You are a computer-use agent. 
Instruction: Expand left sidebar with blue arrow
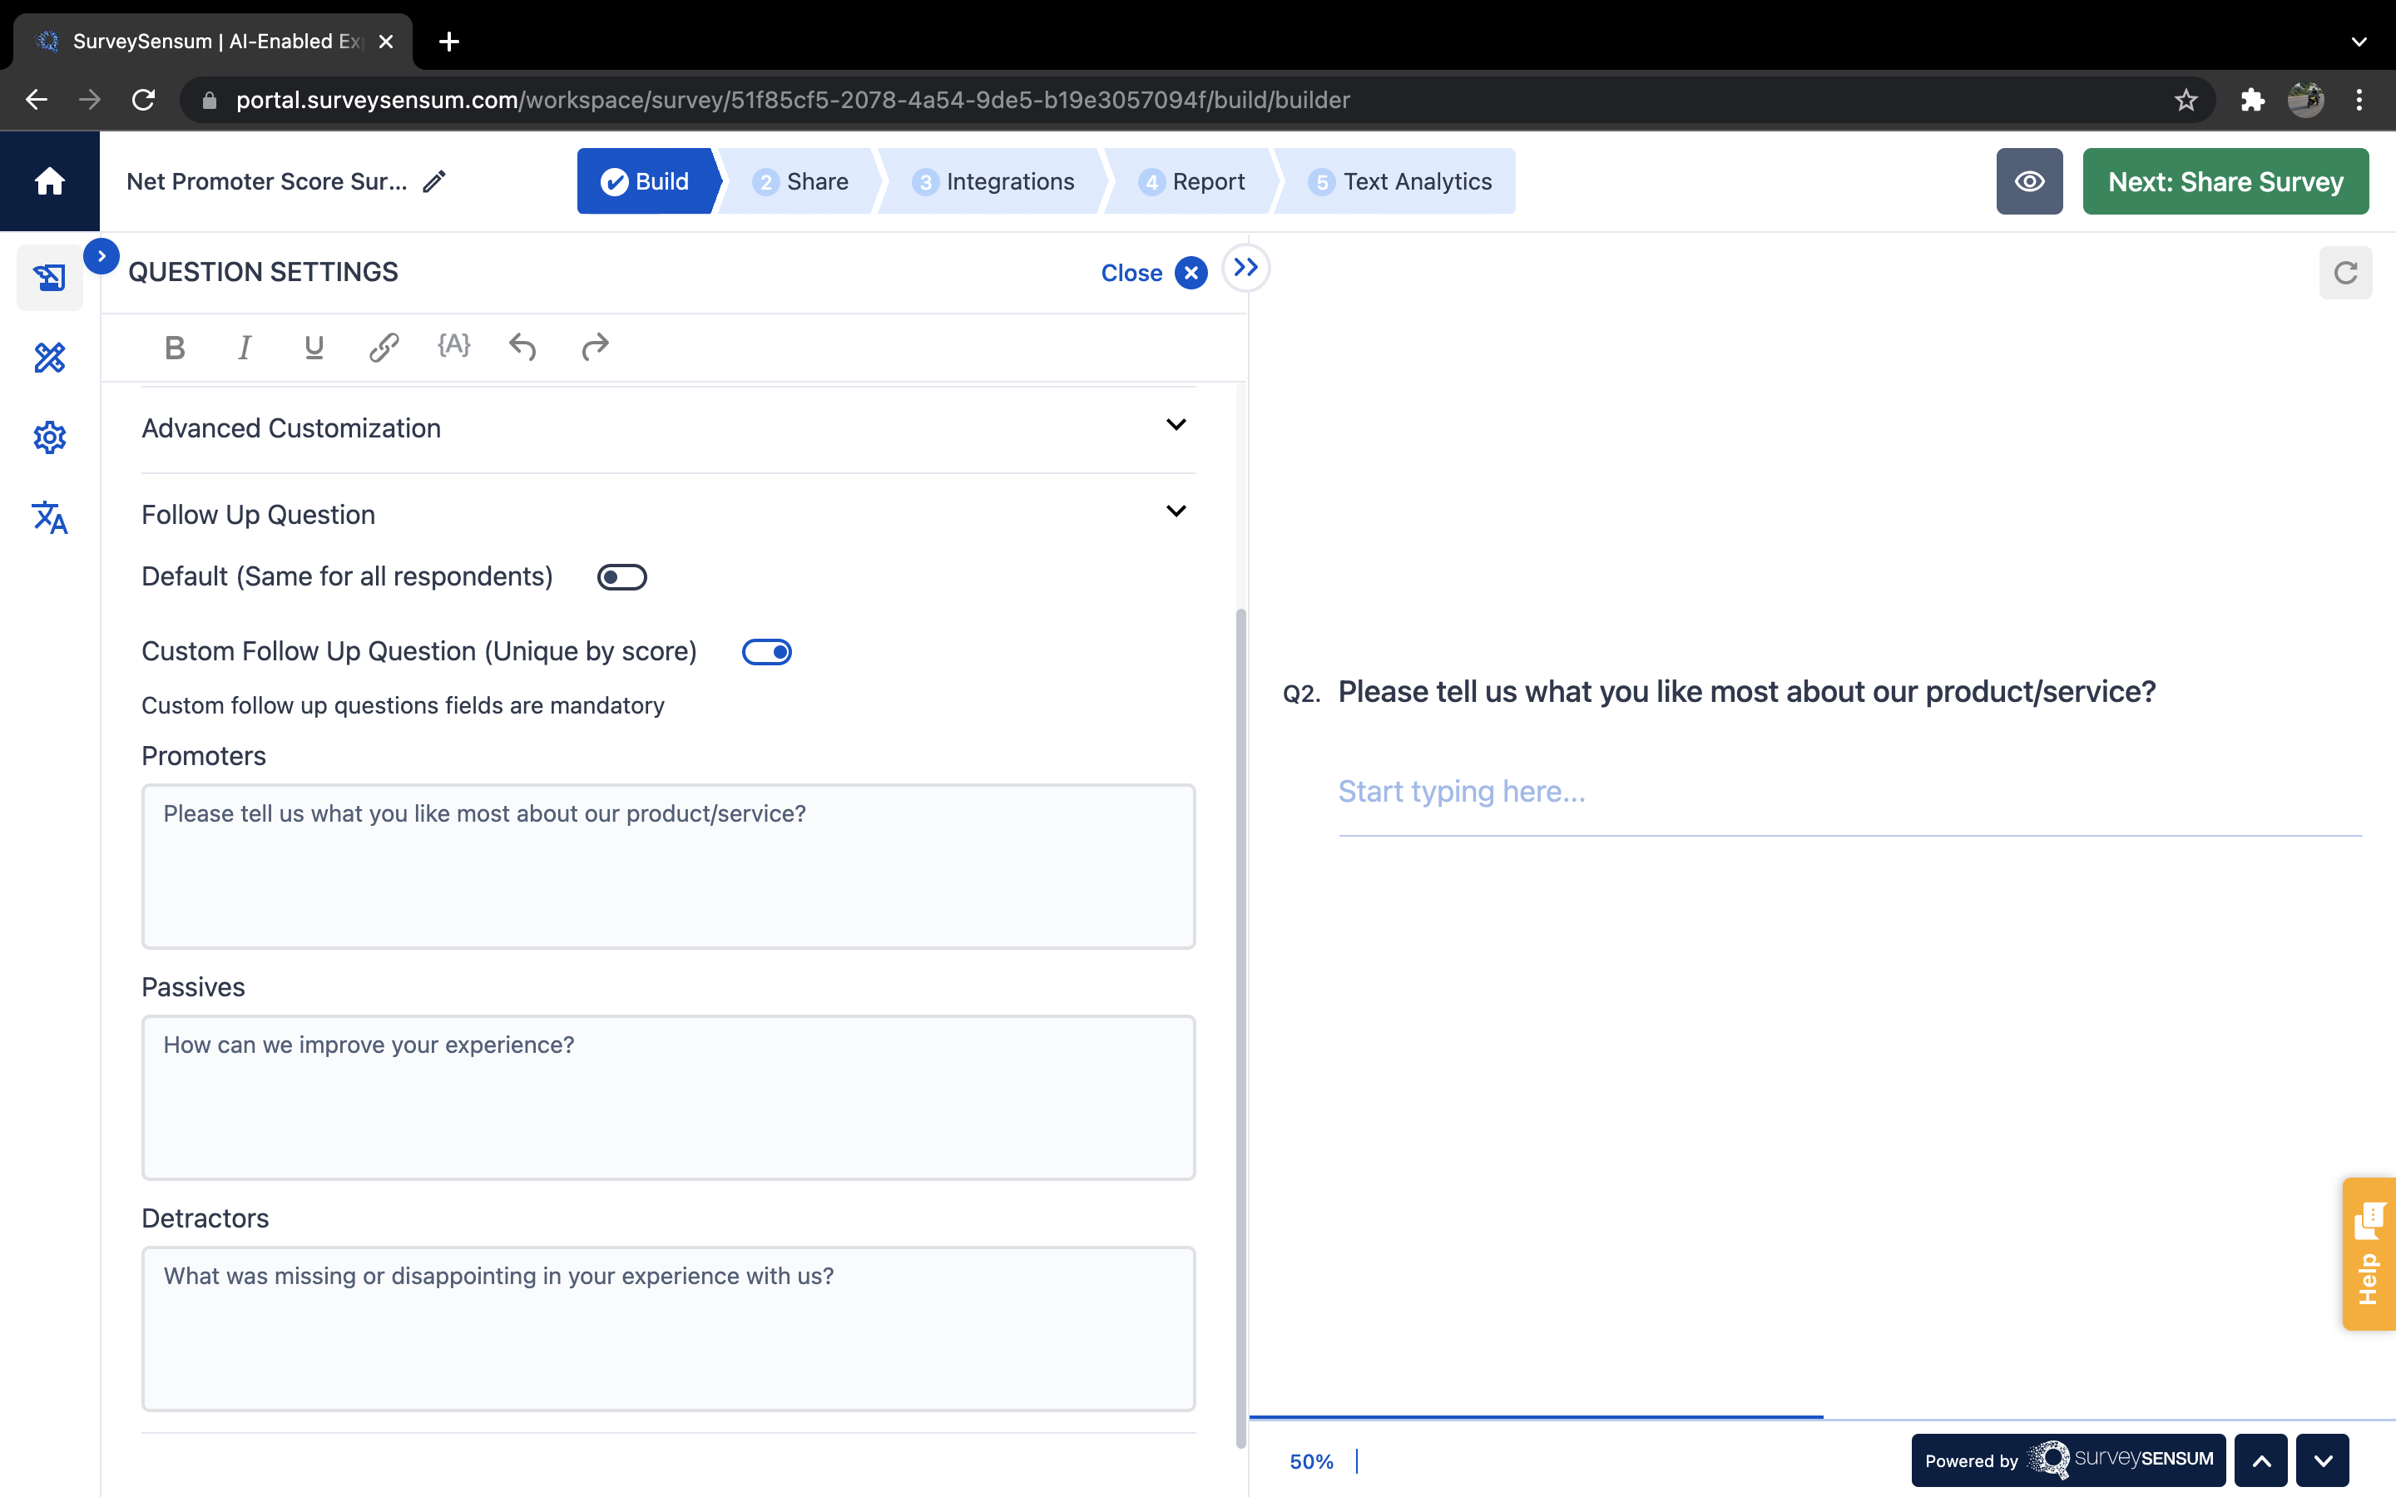tap(101, 256)
